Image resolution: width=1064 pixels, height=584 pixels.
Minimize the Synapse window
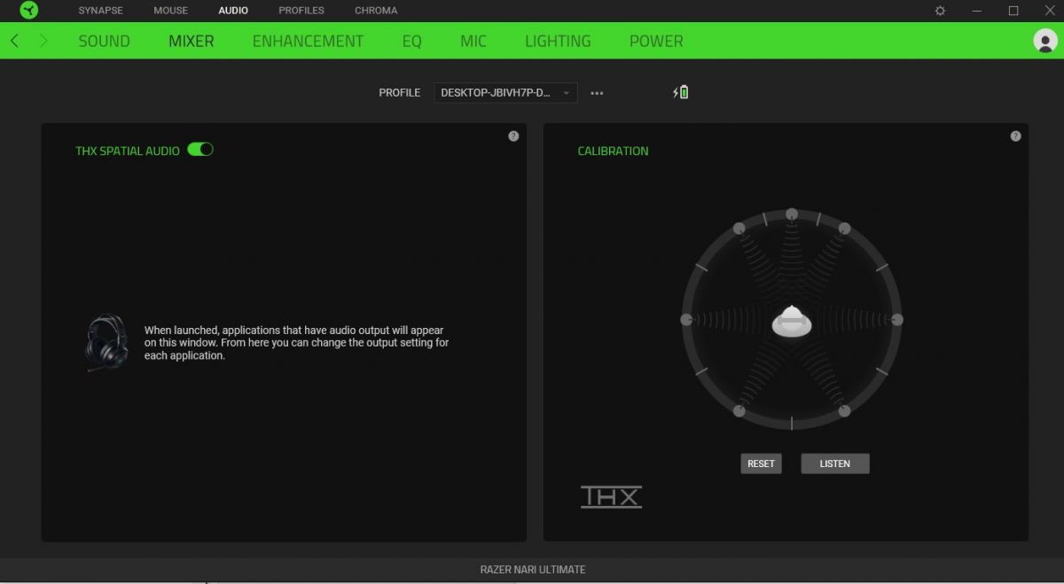[x=976, y=11]
